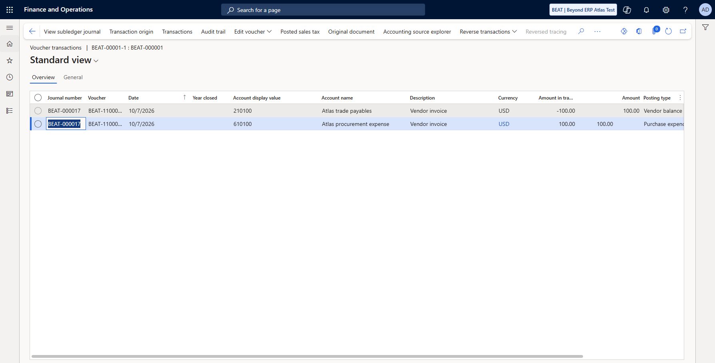This screenshot has width=715, height=363.
Task: Switch to the General tab
Action: (x=73, y=77)
